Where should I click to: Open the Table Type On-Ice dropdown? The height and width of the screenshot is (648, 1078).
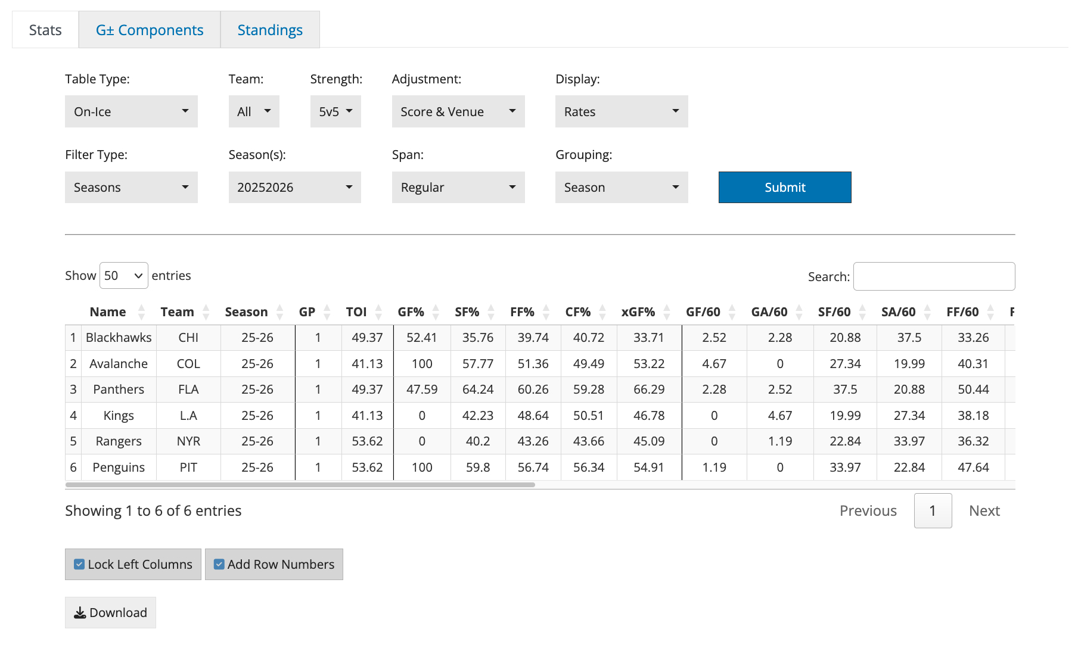click(131, 111)
